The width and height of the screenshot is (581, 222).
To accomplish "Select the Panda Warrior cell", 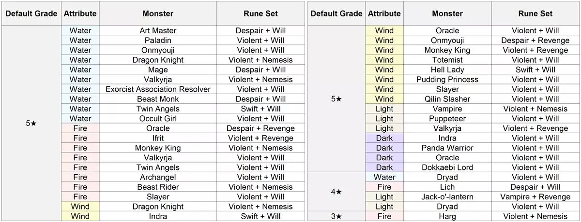I will [x=447, y=148].
